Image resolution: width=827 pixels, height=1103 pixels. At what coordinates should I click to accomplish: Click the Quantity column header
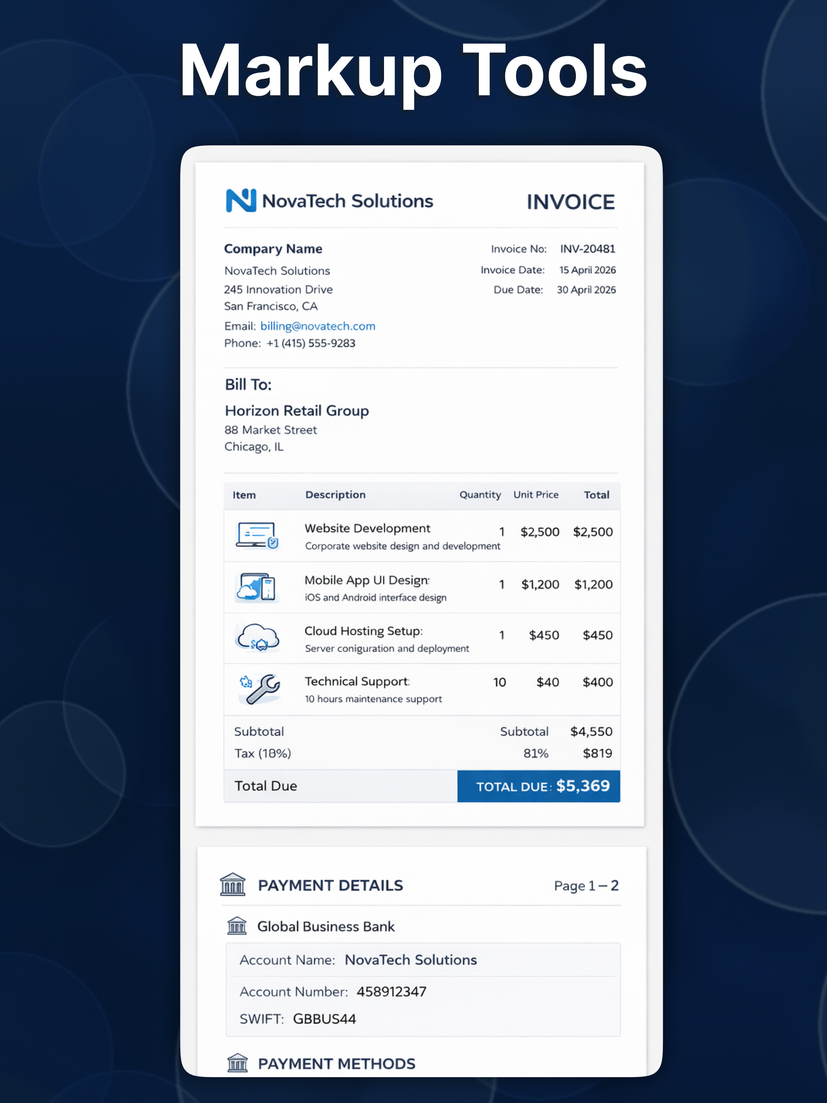pyautogui.click(x=481, y=495)
